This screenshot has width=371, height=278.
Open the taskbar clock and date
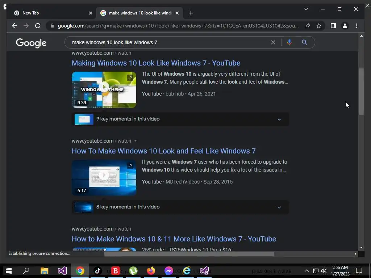point(340,271)
